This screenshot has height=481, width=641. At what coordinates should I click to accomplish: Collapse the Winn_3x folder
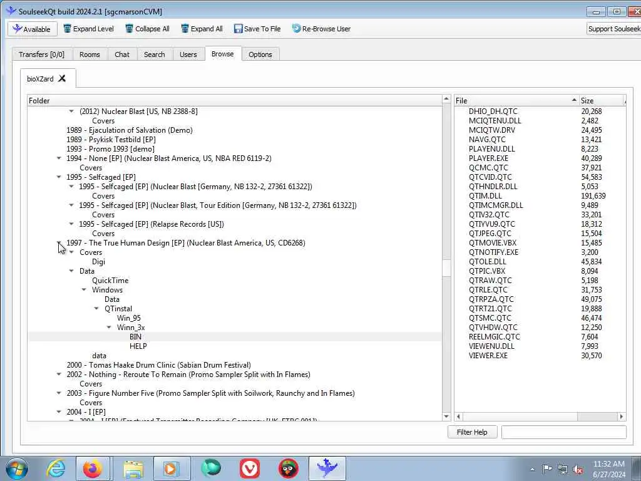[x=109, y=328]
